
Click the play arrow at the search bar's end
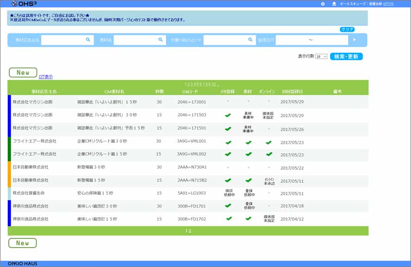tap(354, 40)
